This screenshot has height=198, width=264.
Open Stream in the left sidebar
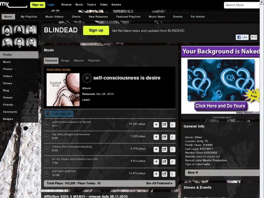pos(19,98)
